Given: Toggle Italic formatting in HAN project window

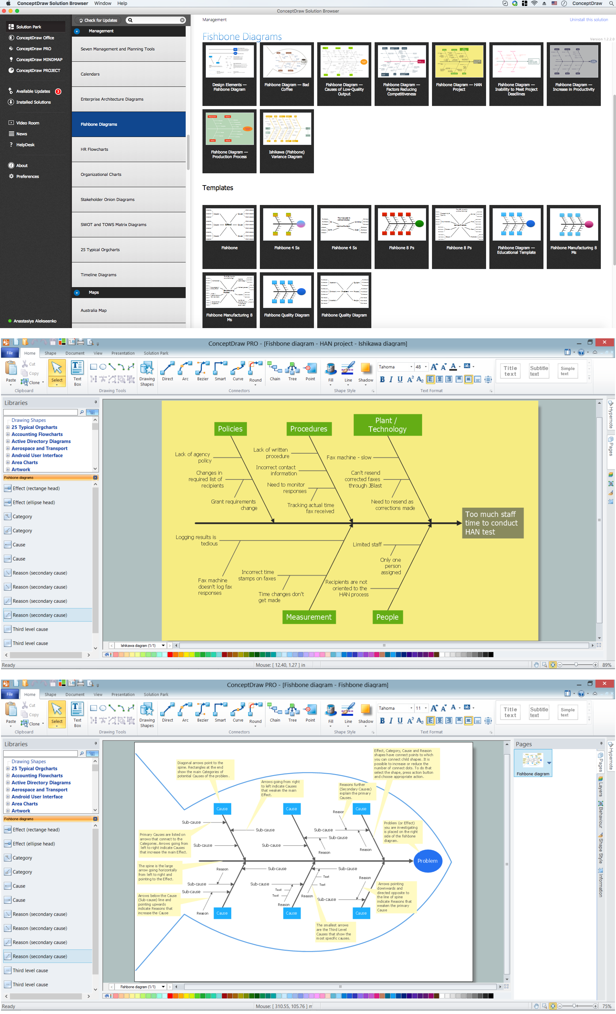Looking at the screenshot, I should coord(391,379).
